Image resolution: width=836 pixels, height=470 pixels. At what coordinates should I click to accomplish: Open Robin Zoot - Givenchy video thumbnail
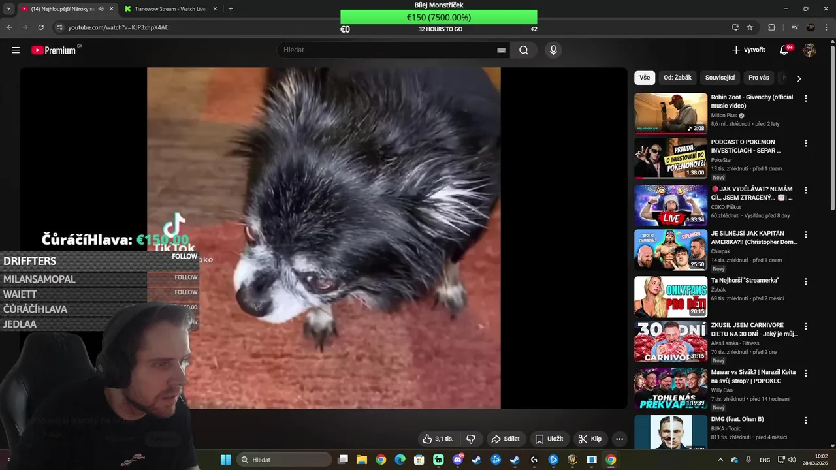tap(671, 113)
